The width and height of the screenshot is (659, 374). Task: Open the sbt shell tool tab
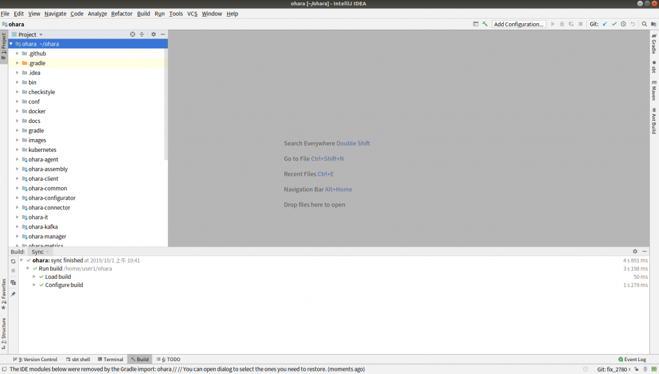(x=78, y=359)
